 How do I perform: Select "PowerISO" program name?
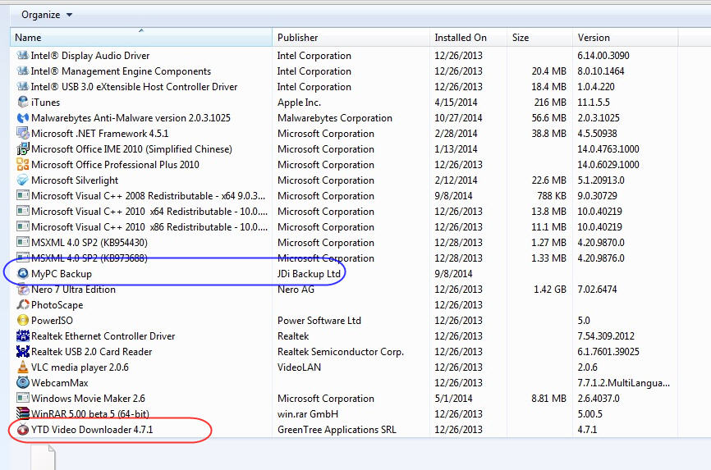coord(52,321)
